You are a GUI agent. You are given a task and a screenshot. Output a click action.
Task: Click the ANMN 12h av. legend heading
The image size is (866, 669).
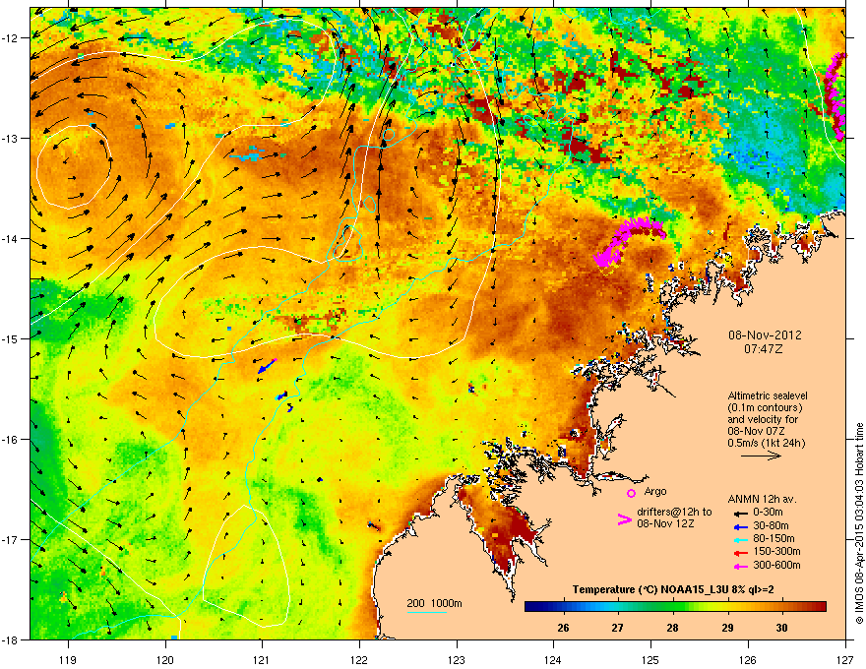[762, 499]
